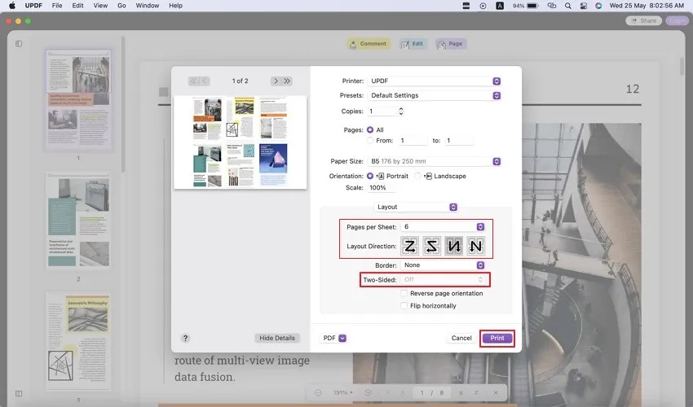Viewport: 693px width, 407px height.
Task: Open macOS Control Center icon
Action: pos(584,6)
